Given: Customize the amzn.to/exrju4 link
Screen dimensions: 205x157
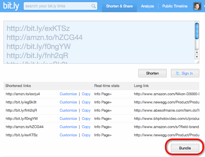Looking at the screenshot, I should pos(68,94).
